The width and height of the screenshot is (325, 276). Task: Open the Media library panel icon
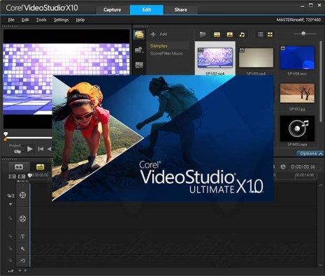coord(139,35)
